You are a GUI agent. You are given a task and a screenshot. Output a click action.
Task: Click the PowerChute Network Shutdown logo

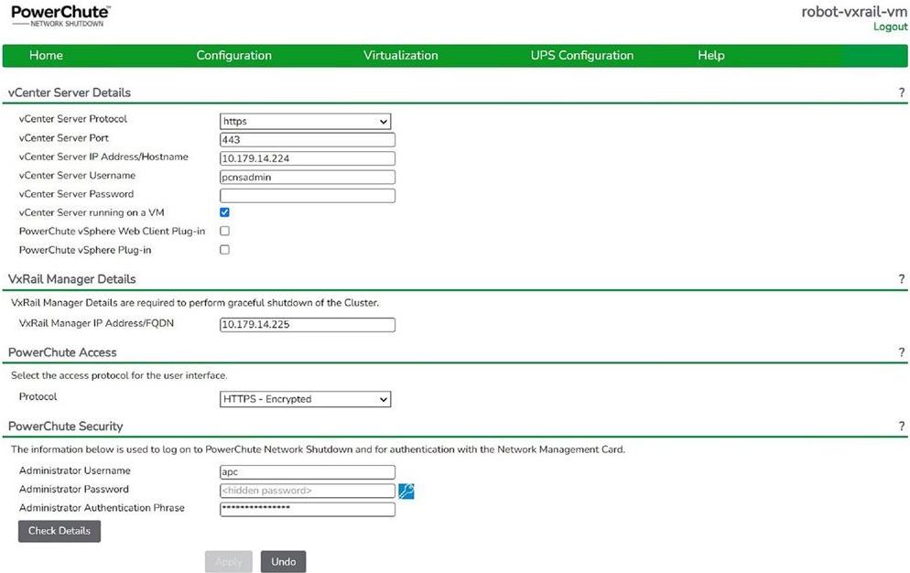(x=60, y=16)
